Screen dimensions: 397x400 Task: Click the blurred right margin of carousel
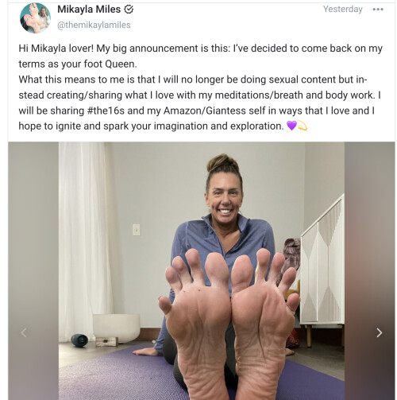(x=370, y=270)
